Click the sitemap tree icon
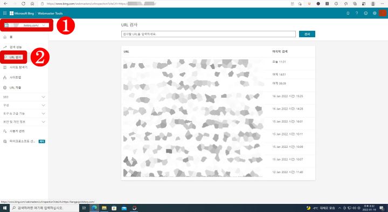 point(5,78)
